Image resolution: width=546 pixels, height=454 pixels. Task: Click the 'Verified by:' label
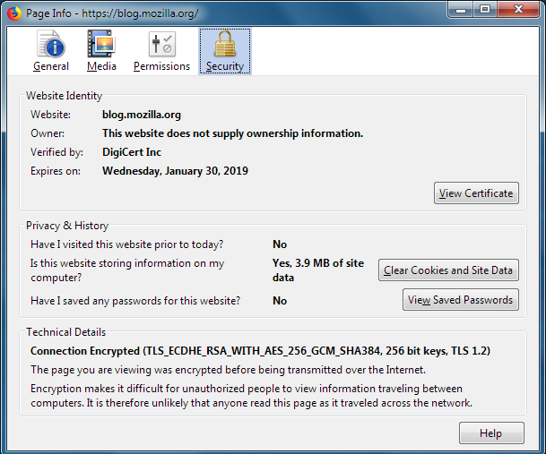tap(56, 152)
